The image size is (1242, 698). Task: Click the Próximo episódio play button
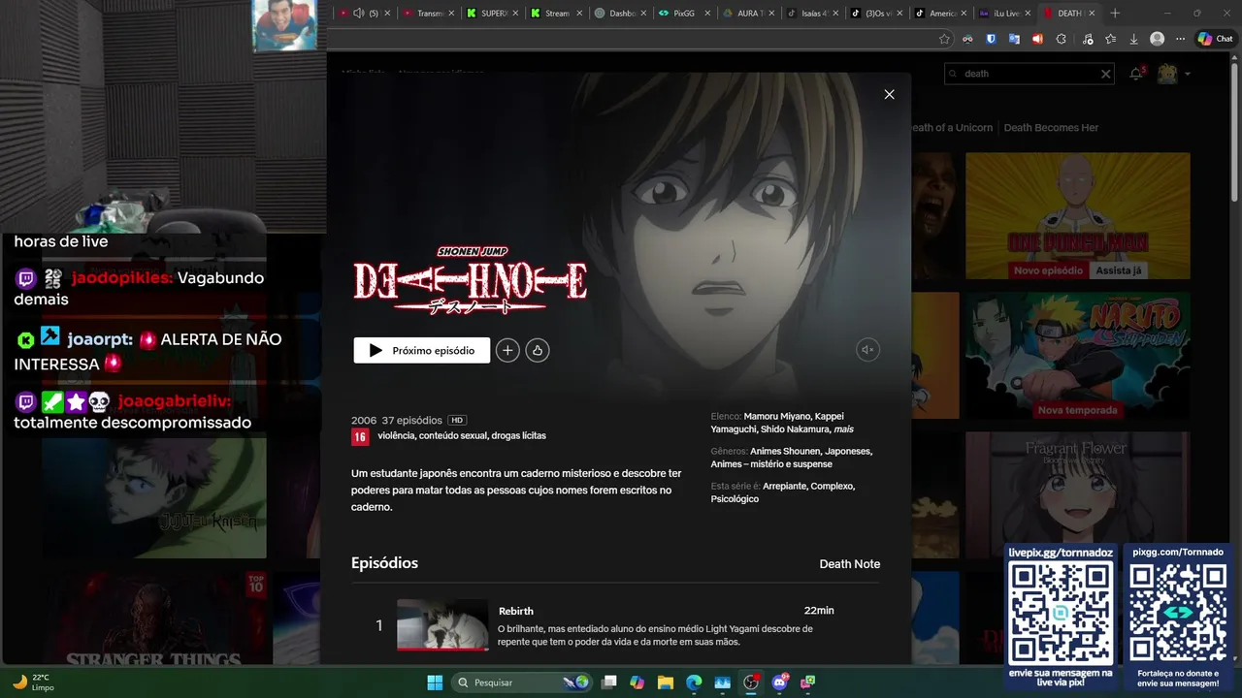point(421,350)
